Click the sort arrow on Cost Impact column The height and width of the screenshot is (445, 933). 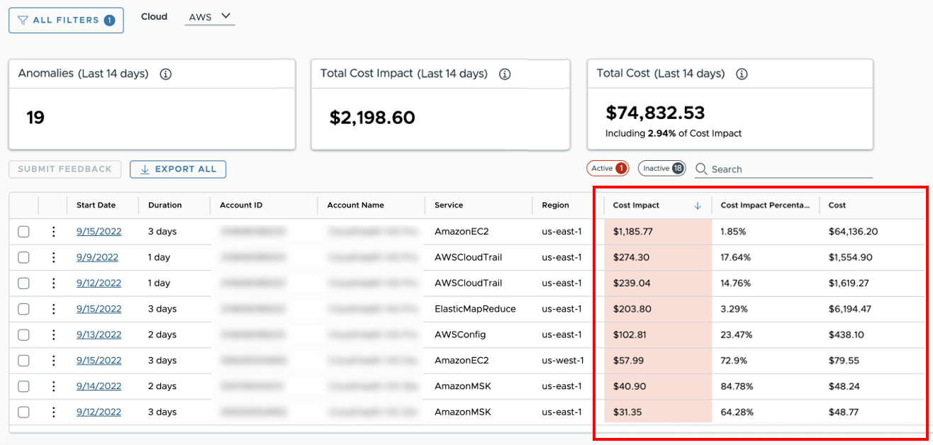pyautogui.click(x=698, y=205)
